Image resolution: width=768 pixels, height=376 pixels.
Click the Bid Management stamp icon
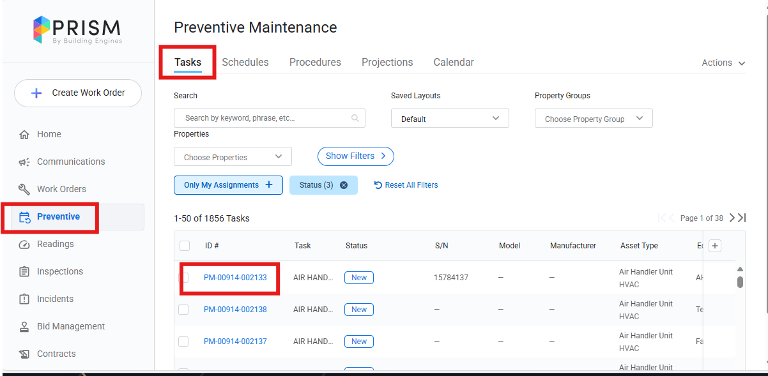coord(24,327)
